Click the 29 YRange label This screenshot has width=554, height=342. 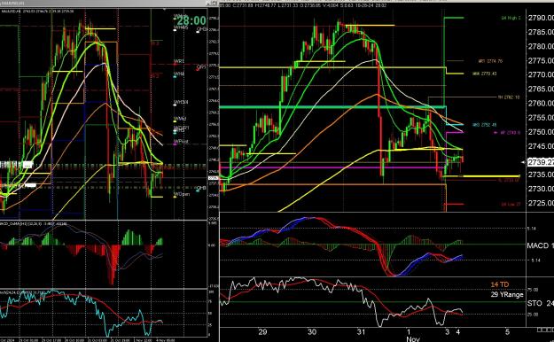coord(507,294)
